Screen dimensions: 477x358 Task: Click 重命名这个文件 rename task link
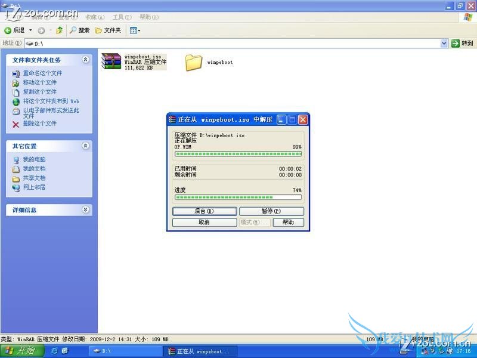42,73
